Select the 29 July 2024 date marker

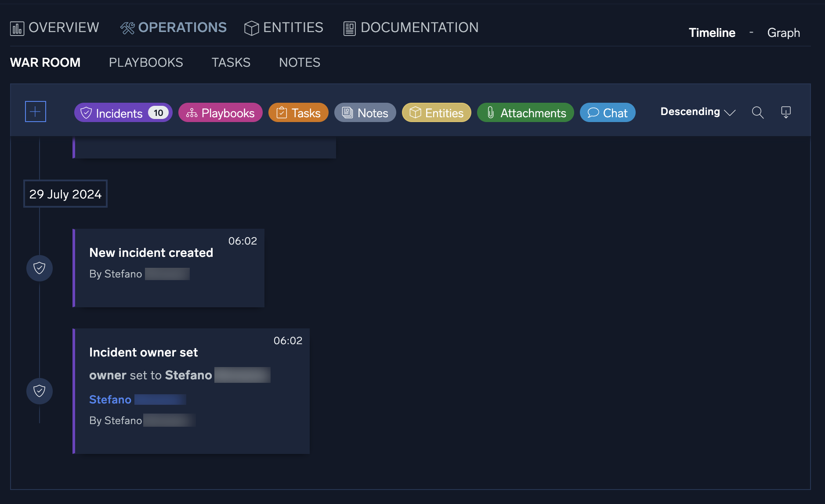(x=65, y=194)
